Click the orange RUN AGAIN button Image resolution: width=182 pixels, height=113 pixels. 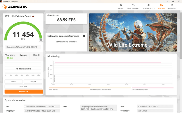[x=24, y=92]
